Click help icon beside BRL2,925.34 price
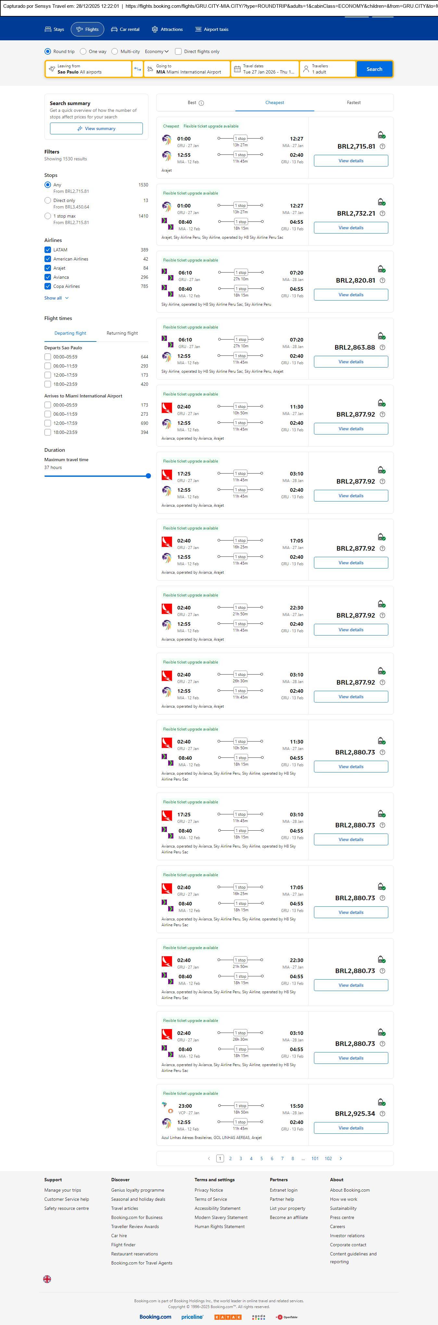The height and width of the screenshot is (1325, 438). tap(382, 1114)
